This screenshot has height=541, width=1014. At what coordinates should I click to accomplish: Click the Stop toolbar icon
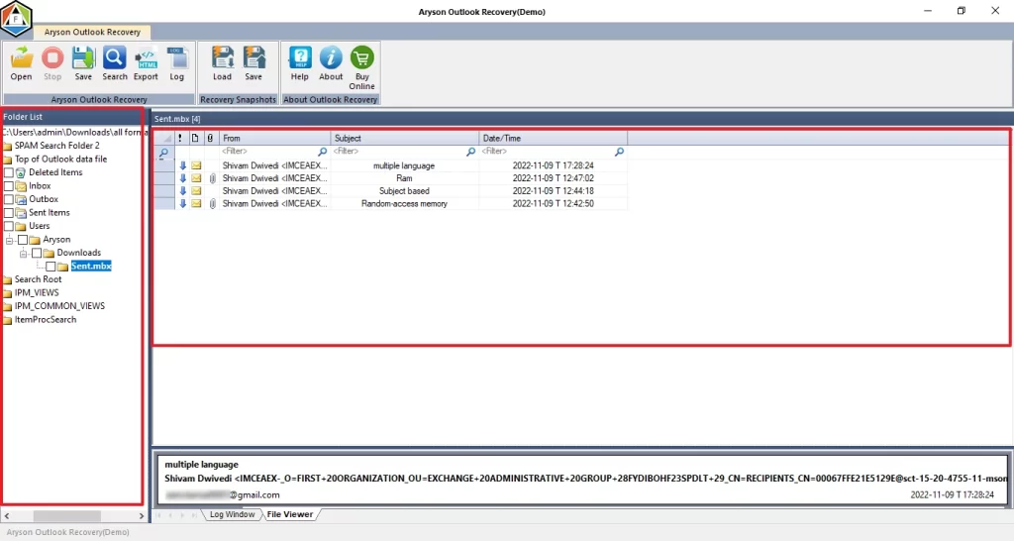(x=52, y=58)
